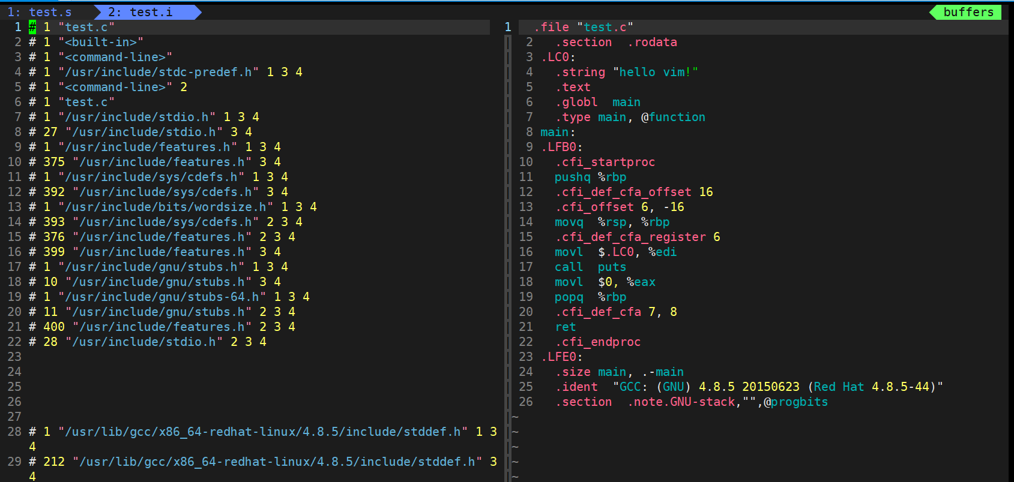Click the '.ident' GCC version line
This screenshot has height=482, width=1014.
pyautogui.click(x=749, y=387)
